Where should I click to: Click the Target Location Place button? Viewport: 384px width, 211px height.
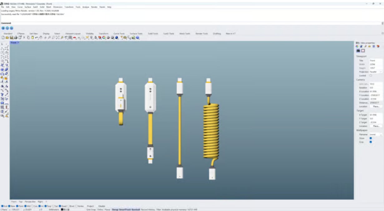click(376, 126)
